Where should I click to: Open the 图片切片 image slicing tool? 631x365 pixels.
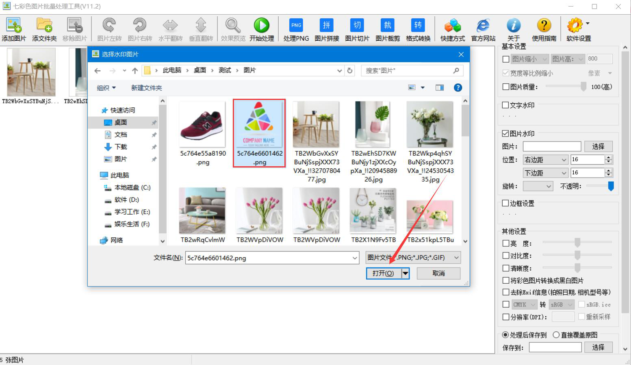point(357,29)
